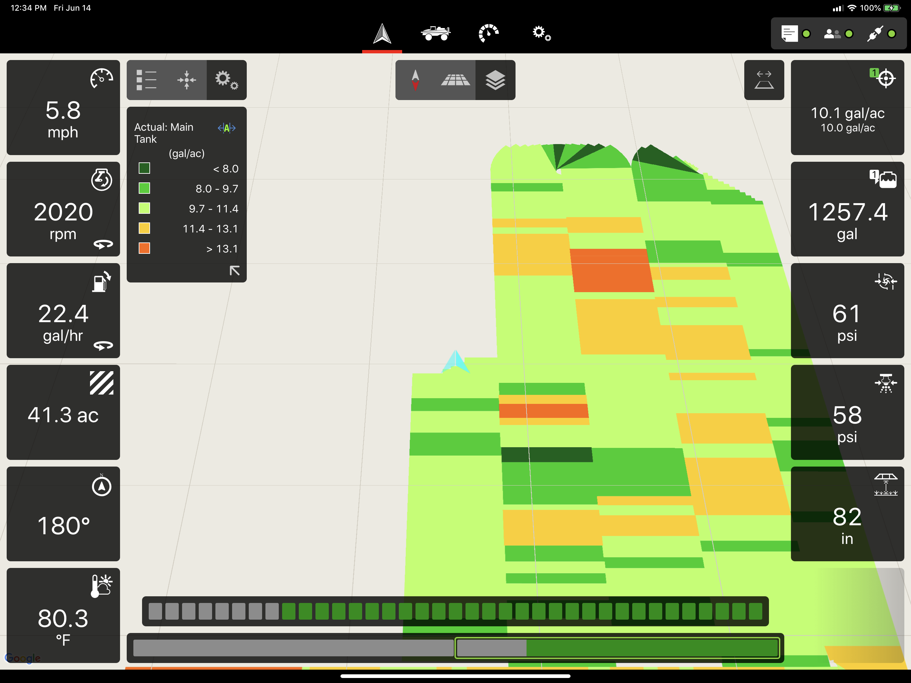This screenshot has width=911, height=683.
Task: Tap the battery indicator in status bar
Action: [892, 8]
